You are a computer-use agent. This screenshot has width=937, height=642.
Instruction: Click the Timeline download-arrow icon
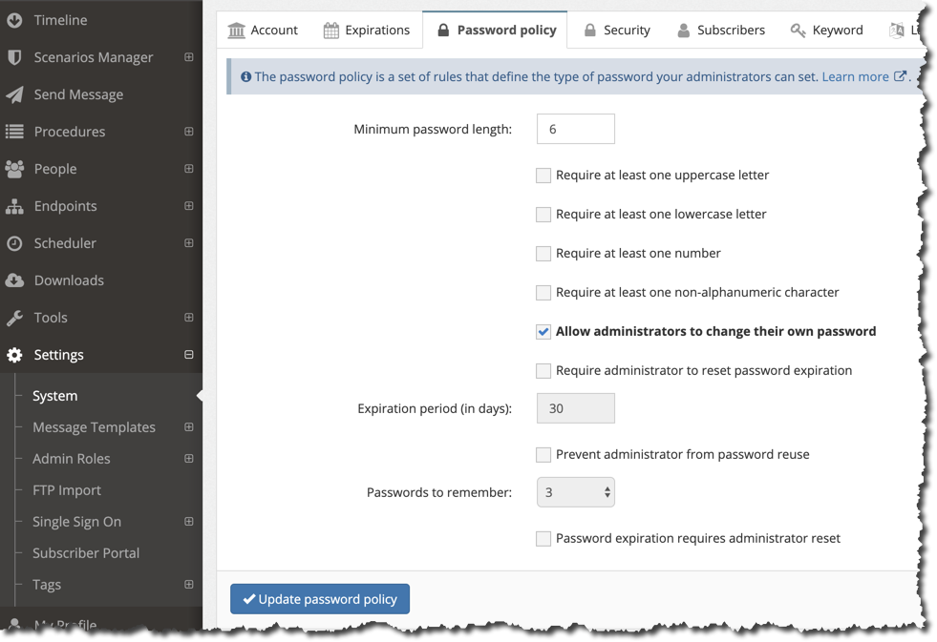[x=14, y=20]
